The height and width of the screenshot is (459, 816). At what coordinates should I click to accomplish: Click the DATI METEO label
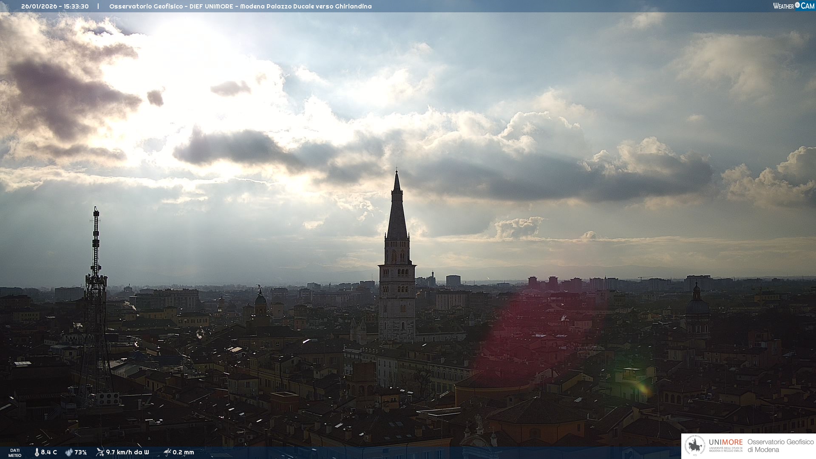pyautogui.click(x=15, y=453)
